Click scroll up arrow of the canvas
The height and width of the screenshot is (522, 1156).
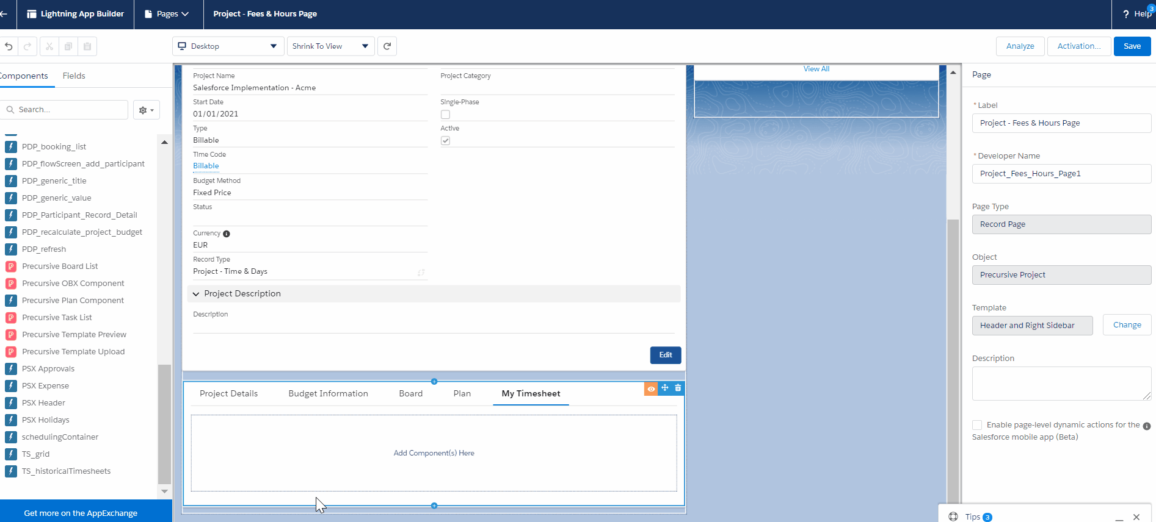click(953, 73)
